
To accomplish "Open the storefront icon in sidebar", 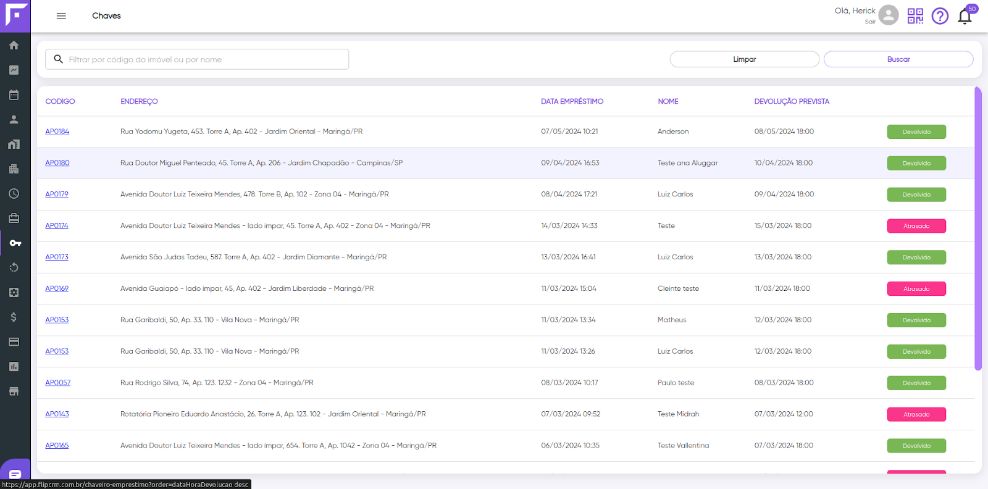I will click(x=14, y=391).
